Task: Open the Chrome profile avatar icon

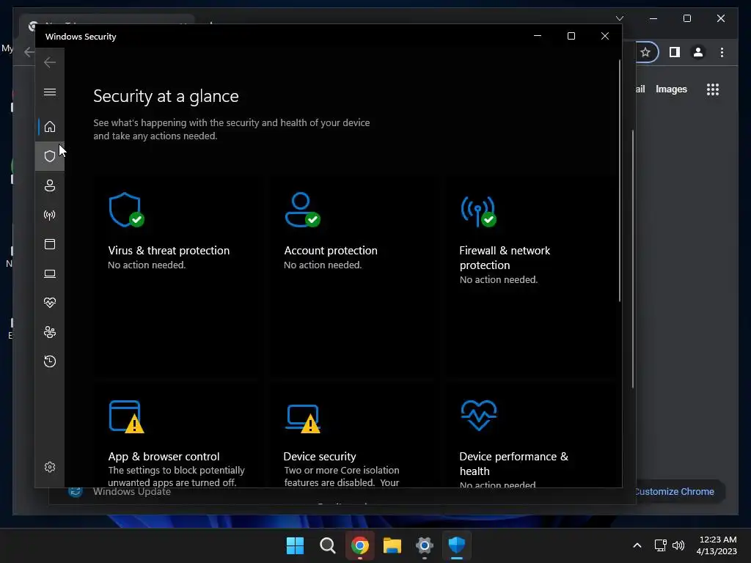Action: (x=698, y=52)
